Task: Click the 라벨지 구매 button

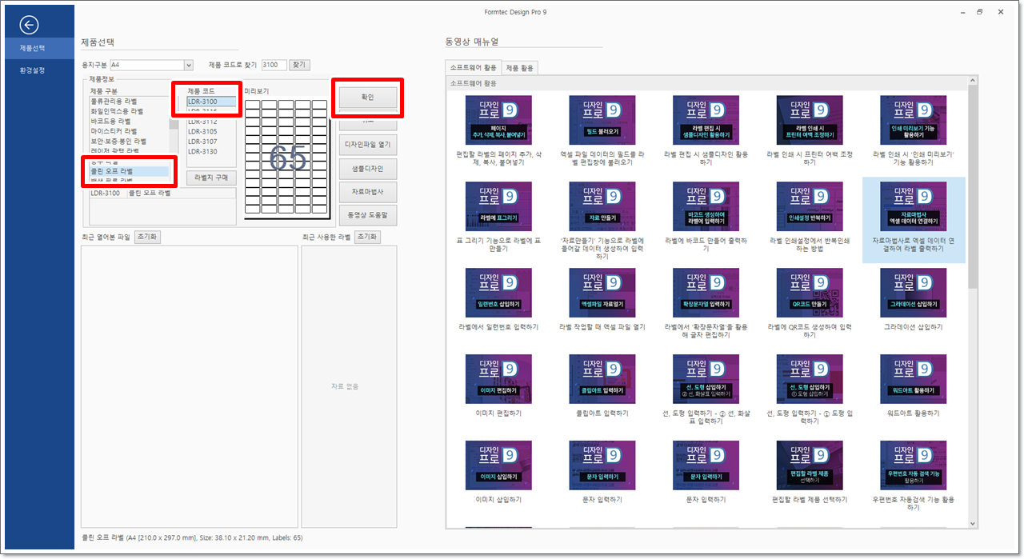Action: 211,178
